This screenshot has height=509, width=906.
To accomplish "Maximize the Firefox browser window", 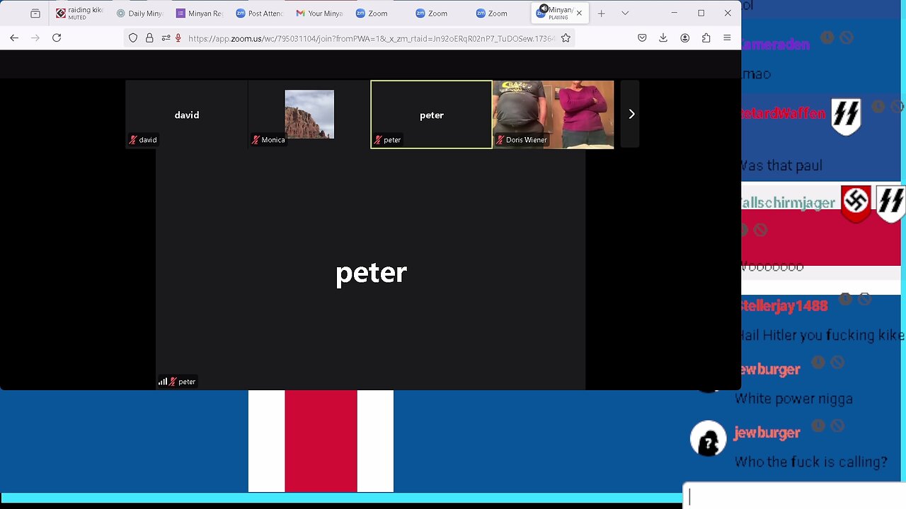I will (701, 13).
